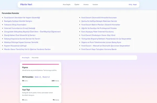Click the 13 konu count in Yazı Tipi card
The width and height of the screenshot is (157, 103).
pyautogui.click(x=25, y=100)
